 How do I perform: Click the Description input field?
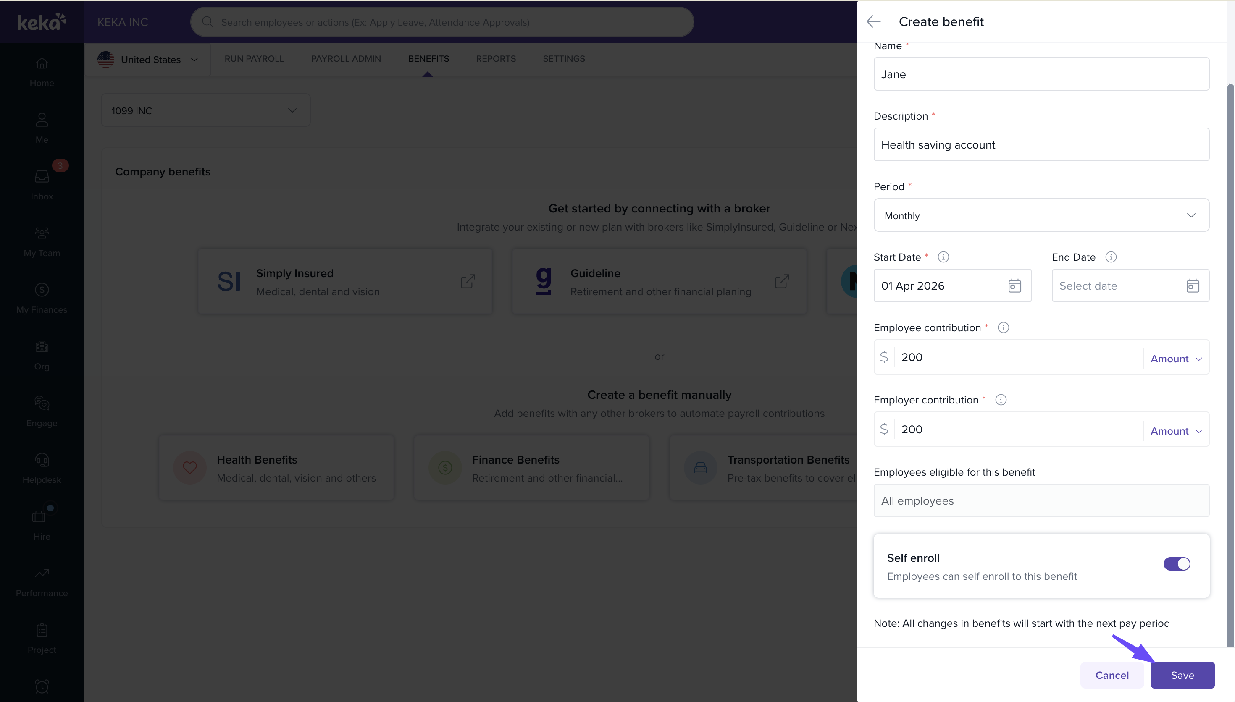click(1041, 145)
